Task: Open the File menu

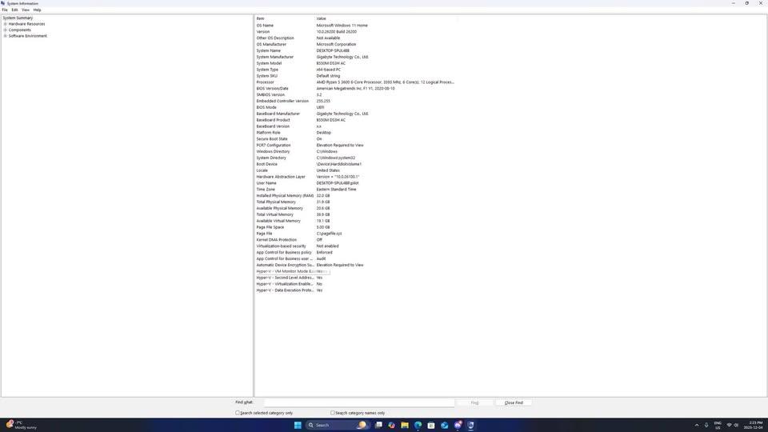Action: click(5, 10)
